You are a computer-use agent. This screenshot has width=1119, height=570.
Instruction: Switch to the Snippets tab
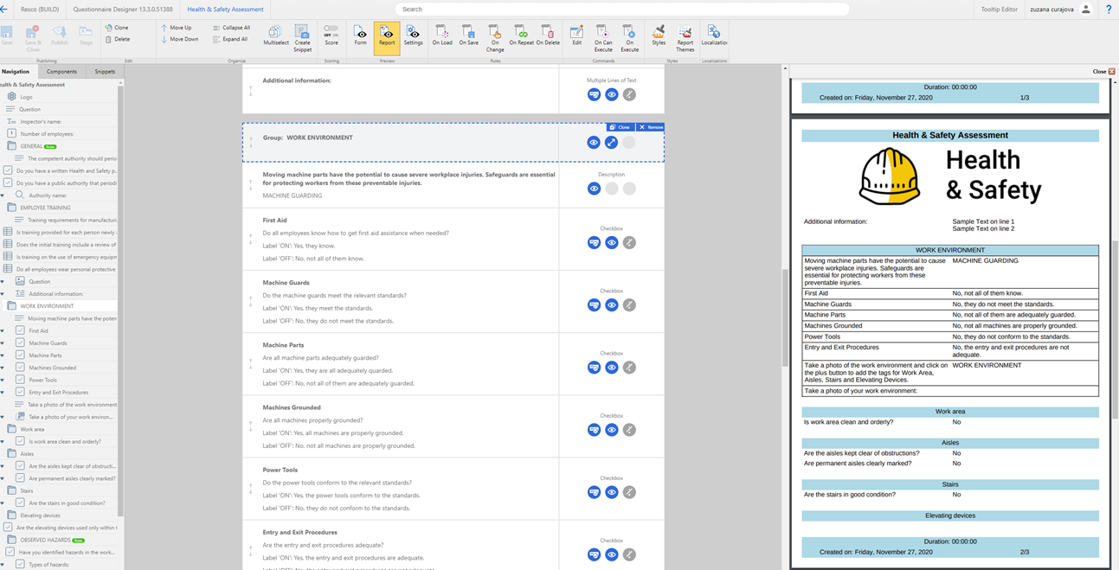point(105,72)
